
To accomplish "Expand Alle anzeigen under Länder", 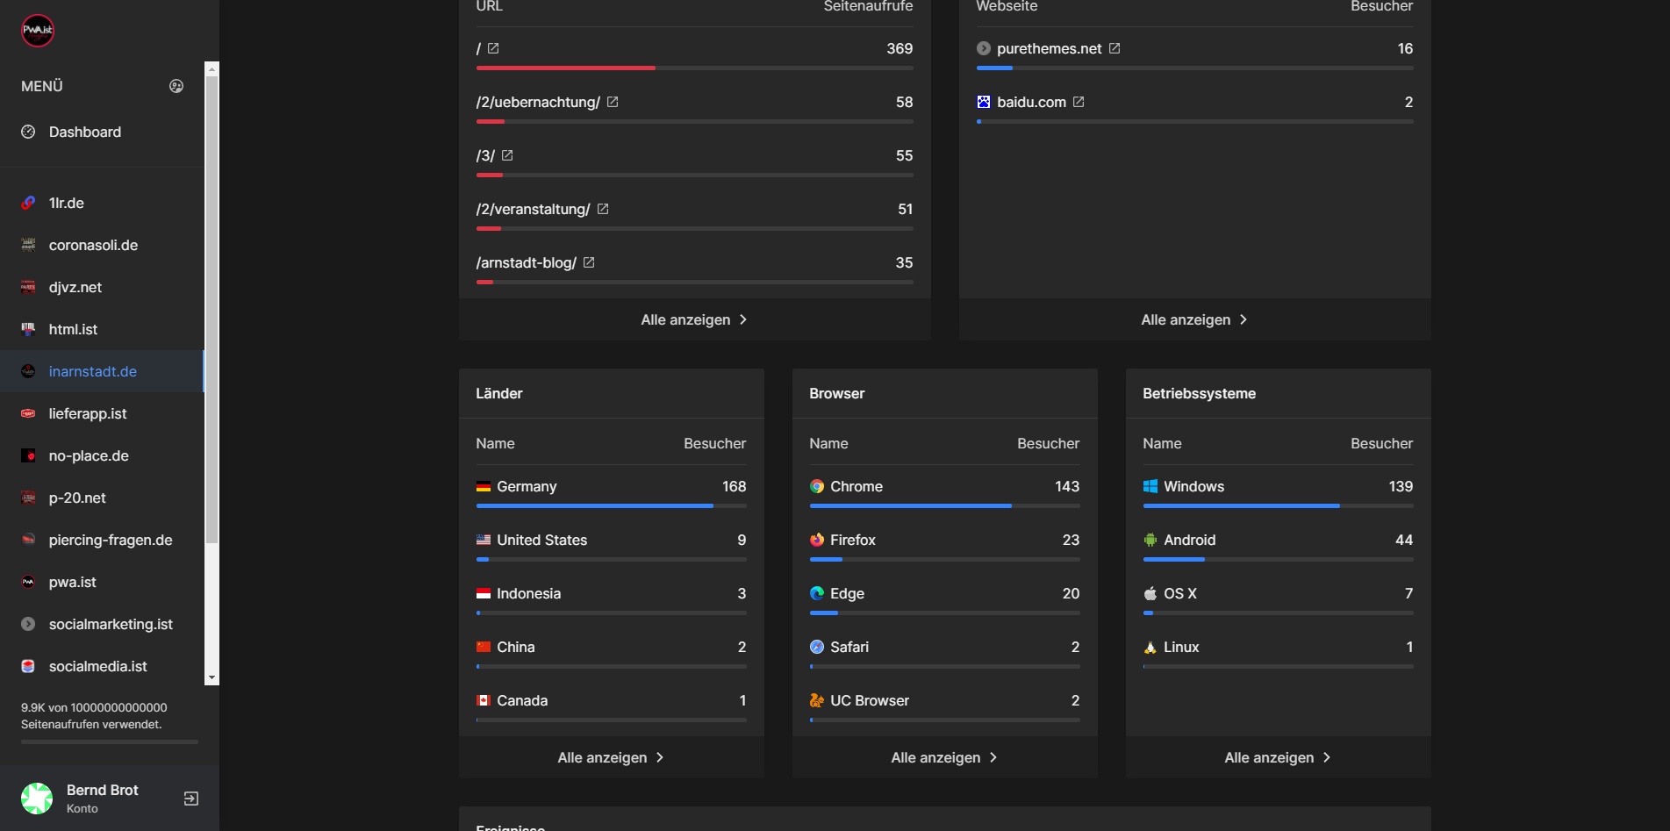I will [611, 757].
